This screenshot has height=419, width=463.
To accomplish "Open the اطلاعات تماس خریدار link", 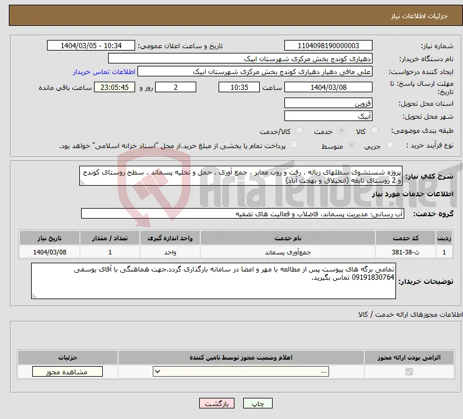I will click(104, 72).
